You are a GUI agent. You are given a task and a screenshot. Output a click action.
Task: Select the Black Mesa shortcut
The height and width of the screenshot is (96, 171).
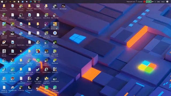click(x=4, y=43)
